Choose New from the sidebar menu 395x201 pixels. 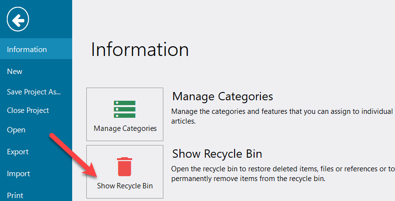tap(15, 72)
